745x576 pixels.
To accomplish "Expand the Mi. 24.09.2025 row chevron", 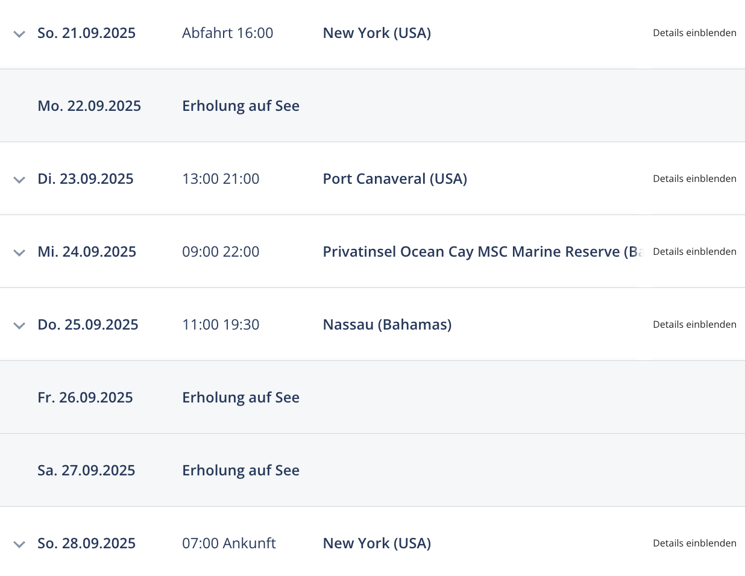I will coord(19,253).
